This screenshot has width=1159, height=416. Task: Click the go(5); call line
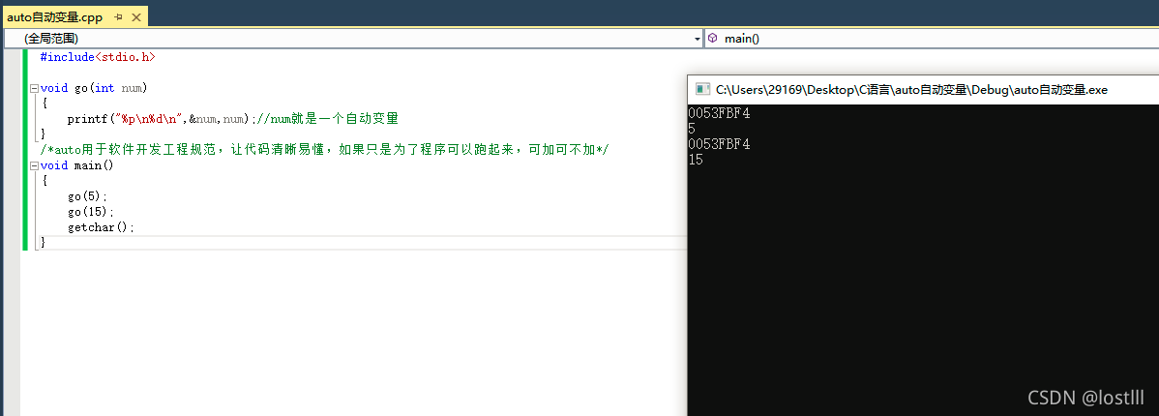click(x=87, y=196)
